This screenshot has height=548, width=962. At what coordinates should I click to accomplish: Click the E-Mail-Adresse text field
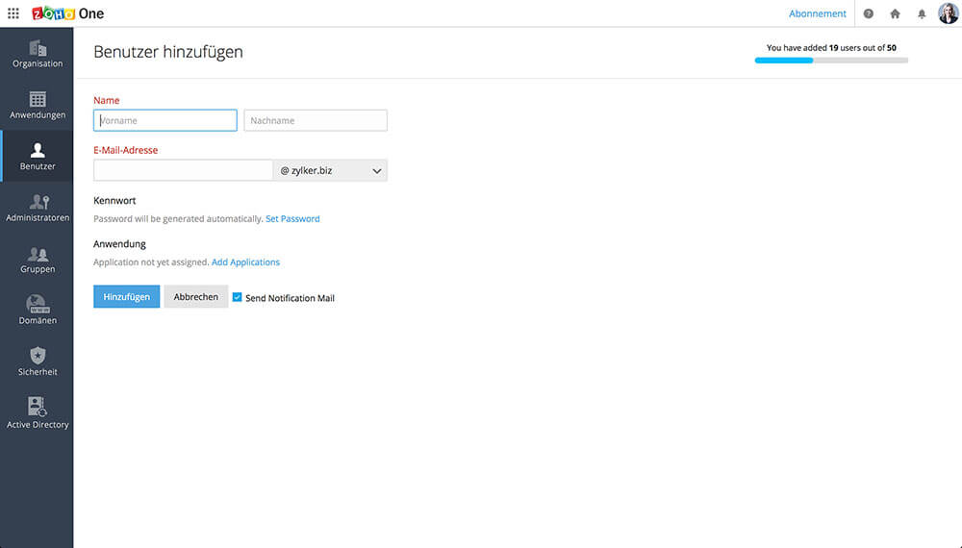[183, 170]
